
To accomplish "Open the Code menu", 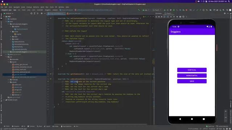I will coord(23,7).
